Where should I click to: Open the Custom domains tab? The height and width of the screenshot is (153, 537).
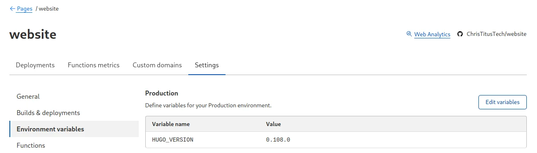(157, 65)
